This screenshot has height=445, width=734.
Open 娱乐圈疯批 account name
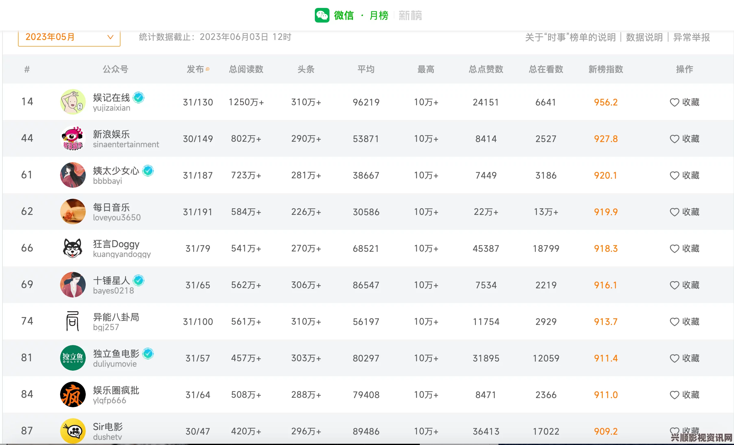point(116,390)
